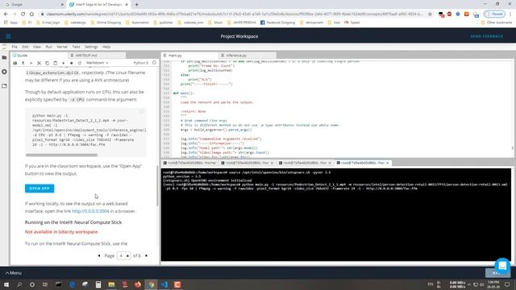516x290 pixels.
Task: Open Firefox from the Windows taskbar
Action: [138, 284]
